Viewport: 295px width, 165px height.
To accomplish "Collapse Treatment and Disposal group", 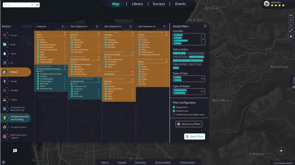I will point(99,59).
